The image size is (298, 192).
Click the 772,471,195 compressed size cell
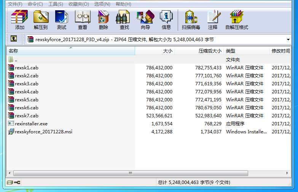(x=208, y=99)
